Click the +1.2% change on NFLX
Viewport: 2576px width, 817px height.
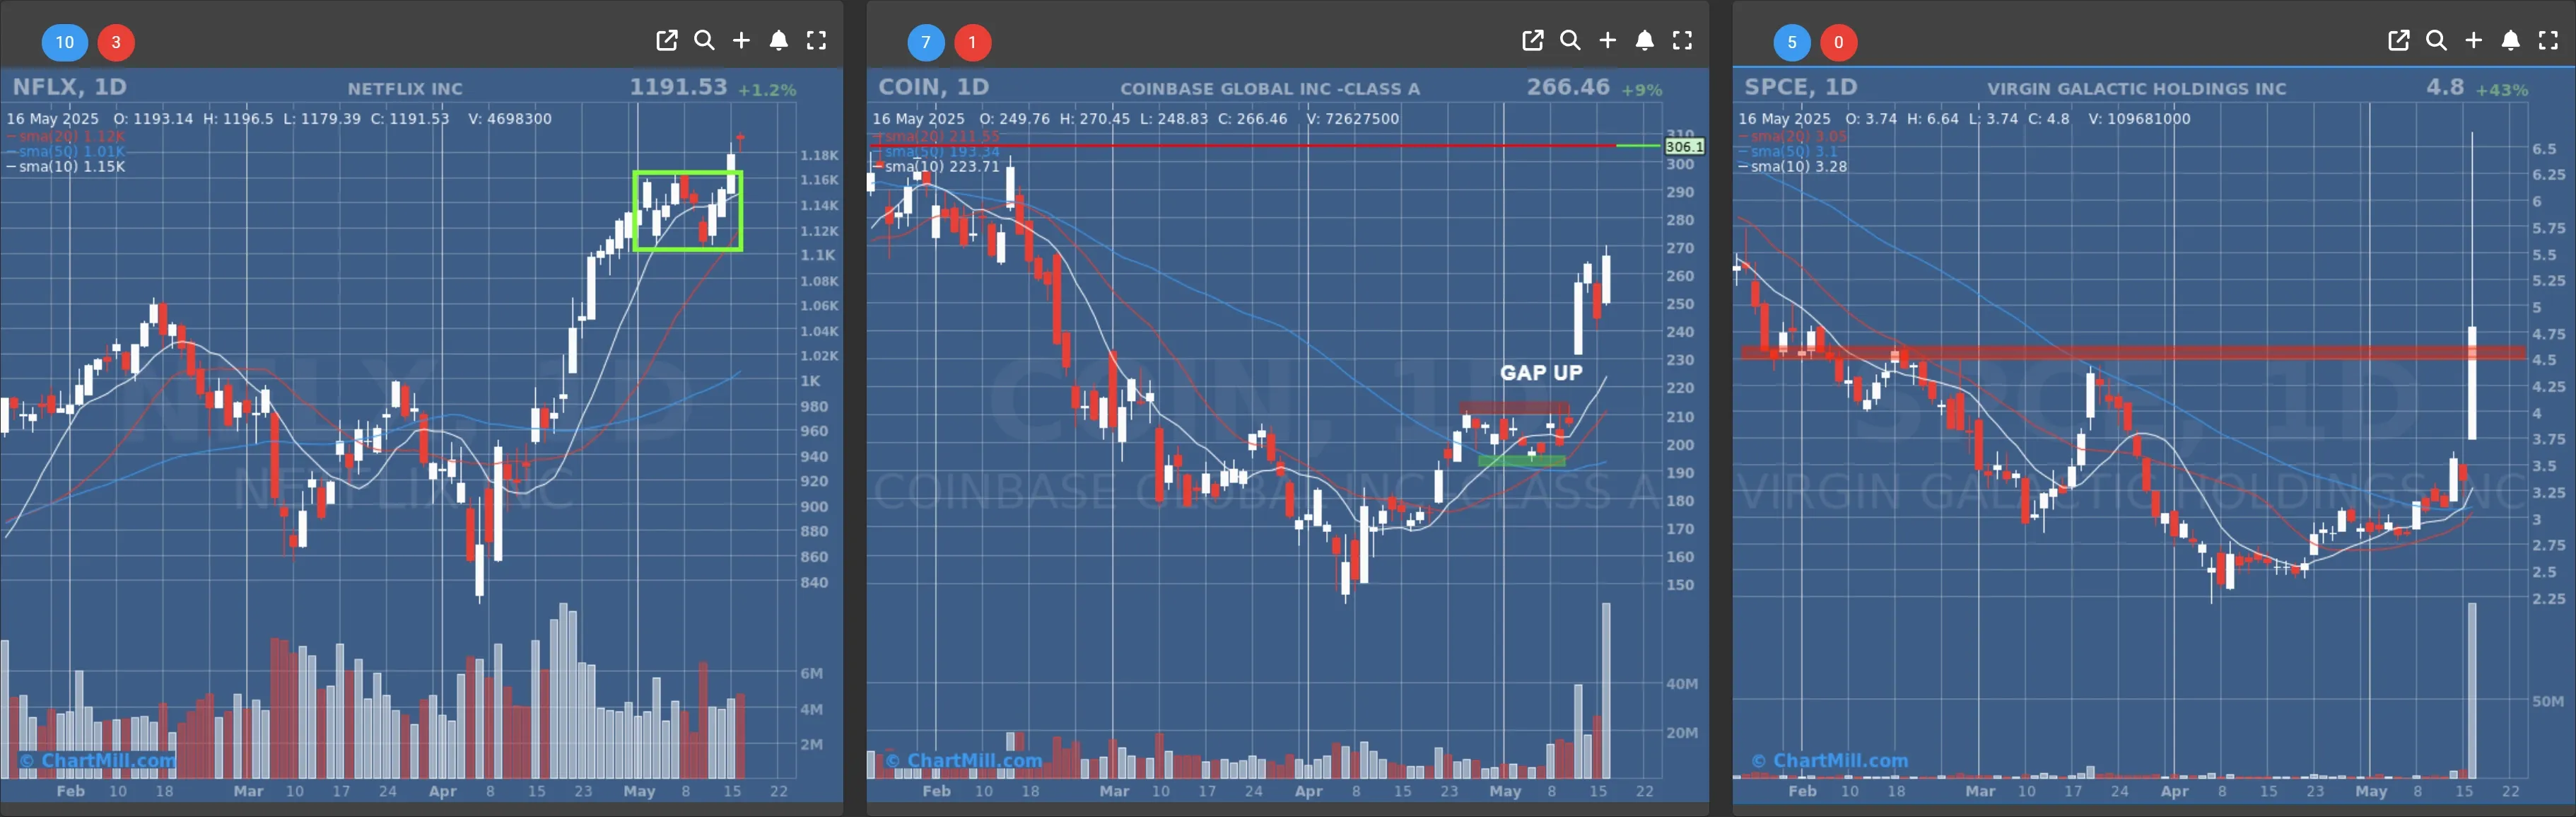(x=767, y=90)
